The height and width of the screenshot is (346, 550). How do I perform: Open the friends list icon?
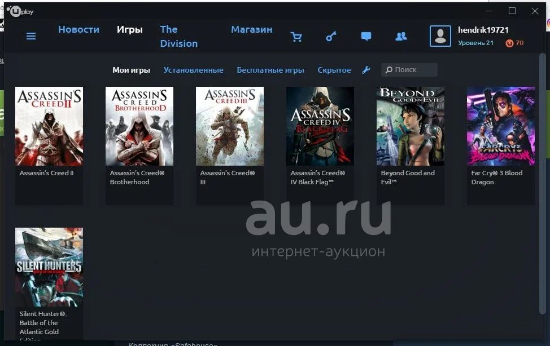click(x=401, y=37)
